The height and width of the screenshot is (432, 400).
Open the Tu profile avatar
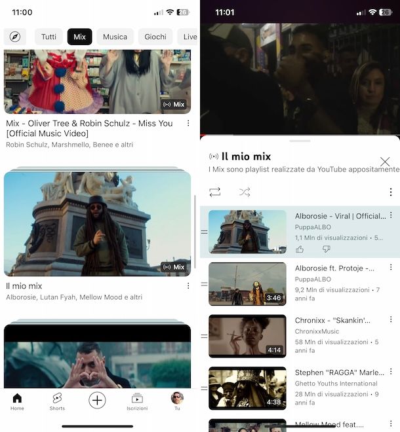tap(177, 401)
